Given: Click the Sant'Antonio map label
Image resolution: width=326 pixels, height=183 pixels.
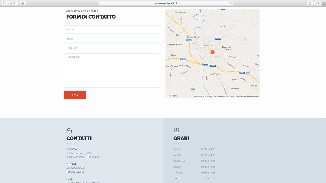Looking at the screenshot, I should pos(172,66).
